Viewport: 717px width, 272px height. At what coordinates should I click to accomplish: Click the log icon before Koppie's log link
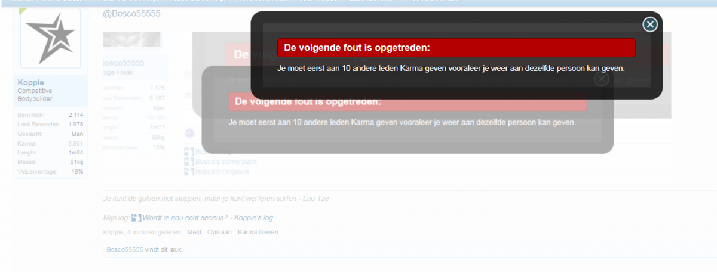(x=136, y=218)
